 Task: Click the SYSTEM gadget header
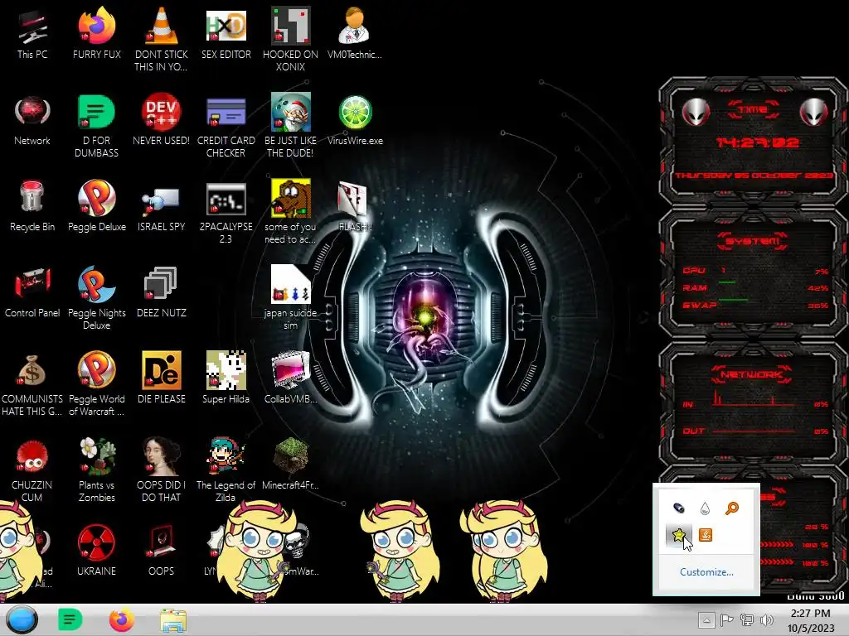coord(753,241)
